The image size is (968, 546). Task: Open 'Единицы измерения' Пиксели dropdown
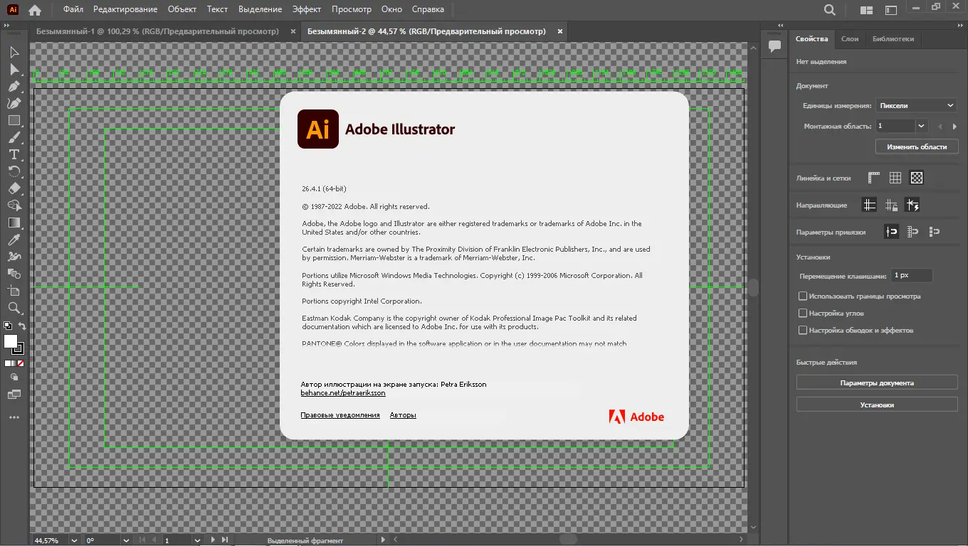point(915,105)
